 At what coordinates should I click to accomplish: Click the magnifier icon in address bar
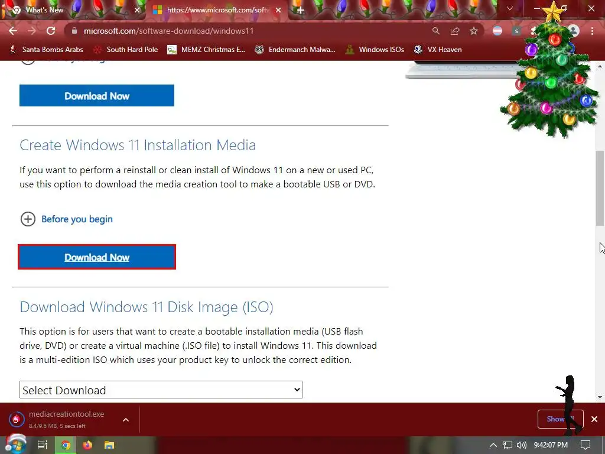click(x=435, y=31)
